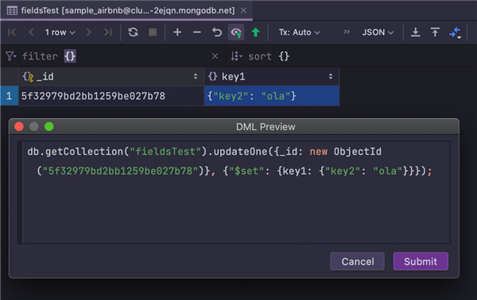Click the export data download icon

(415, 33)
